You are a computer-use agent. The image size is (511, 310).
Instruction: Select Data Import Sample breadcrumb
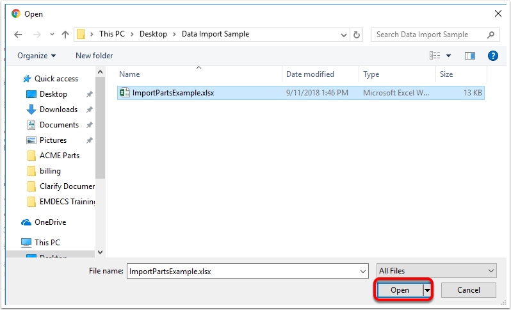[x=215, y=34]
